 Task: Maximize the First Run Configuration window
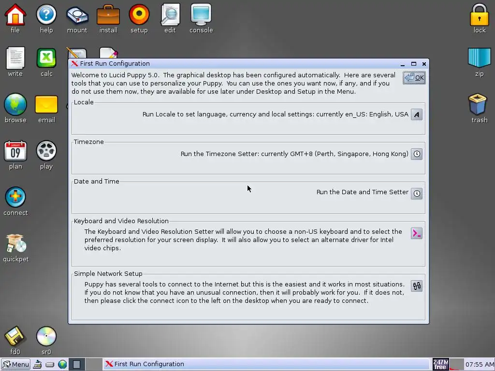(414, 64)
